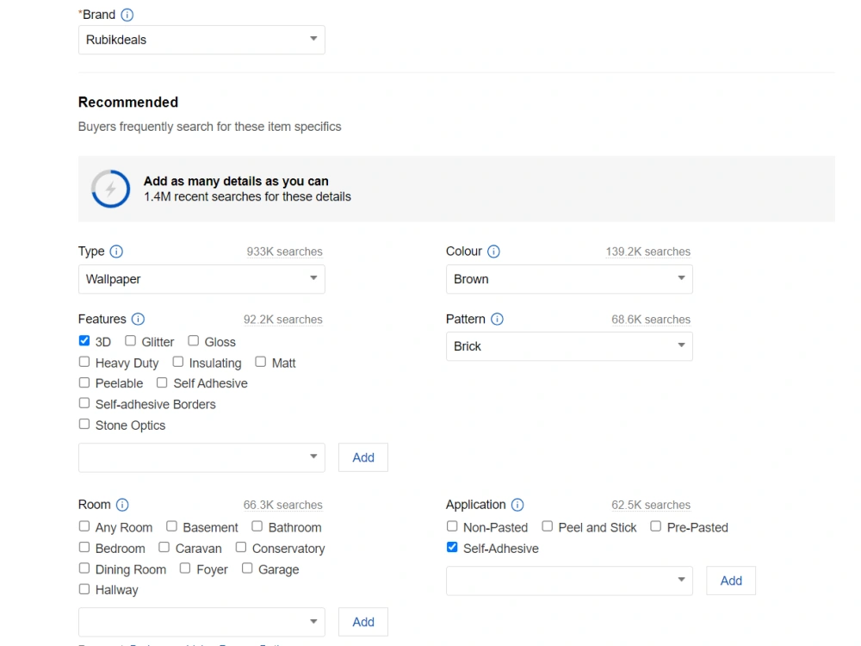Click the Brand info icon
This screenshot has height=646, width=861.
coord(127,15)
